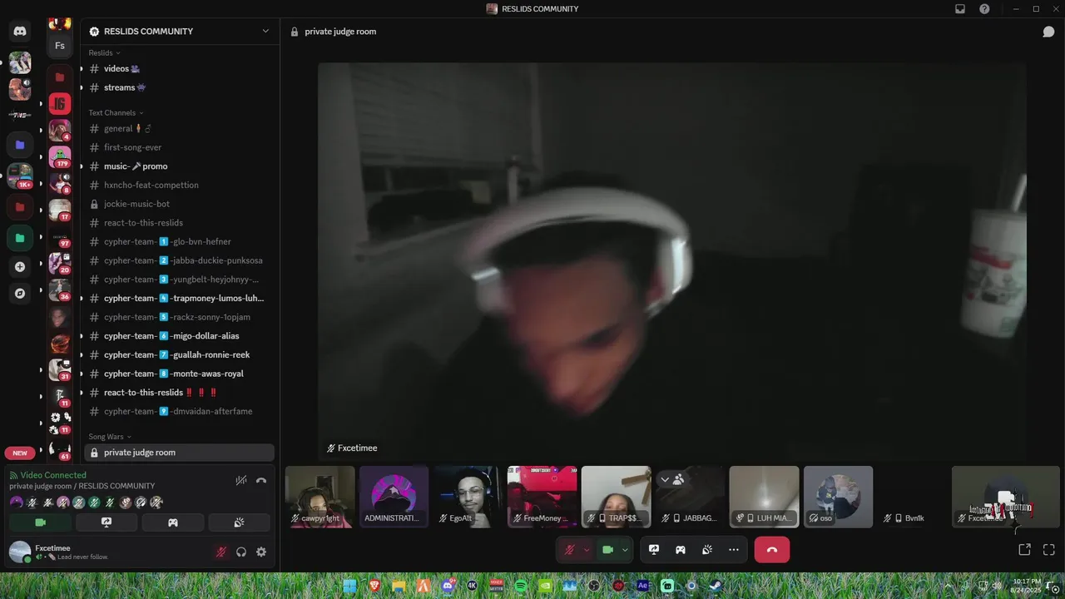This screenshot has height=599, width=1065.
Task: Open soundboard from call control bar
Action: point(707,550)
